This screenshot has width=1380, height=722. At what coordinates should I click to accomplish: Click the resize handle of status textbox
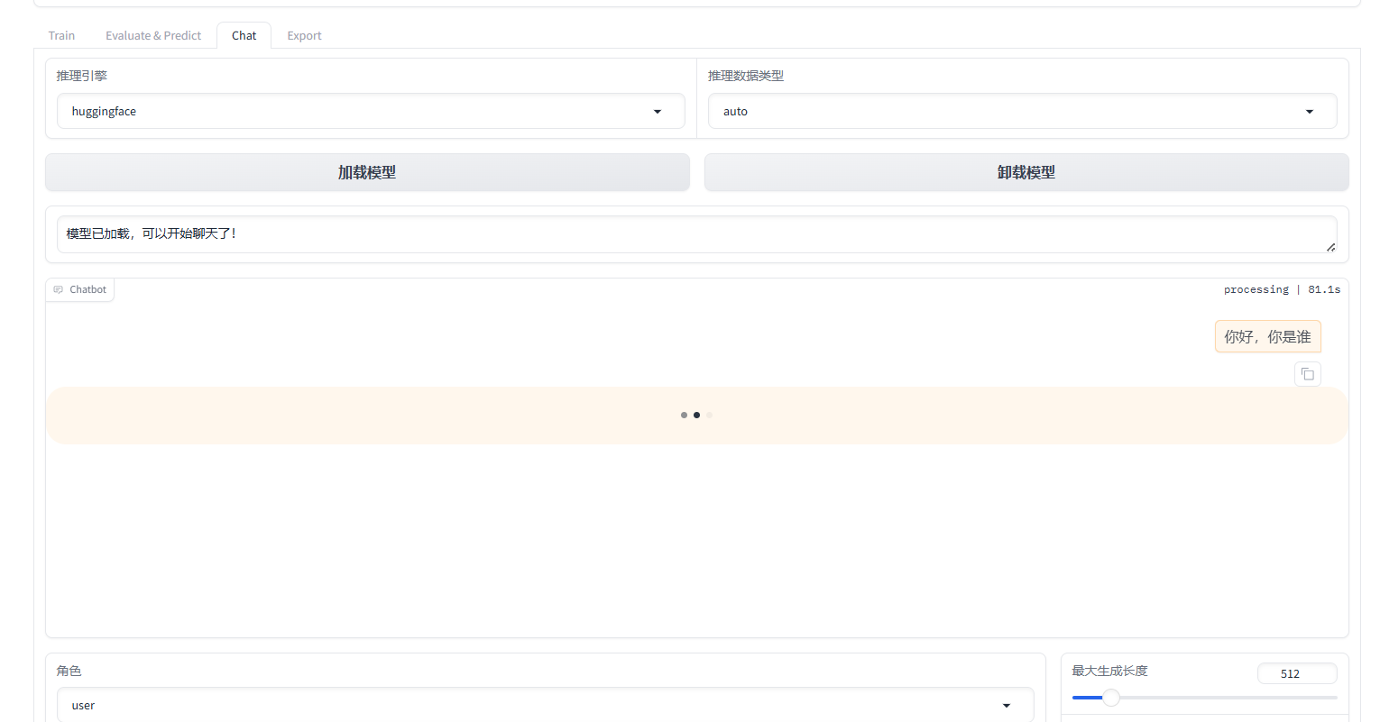(1330, 247)
